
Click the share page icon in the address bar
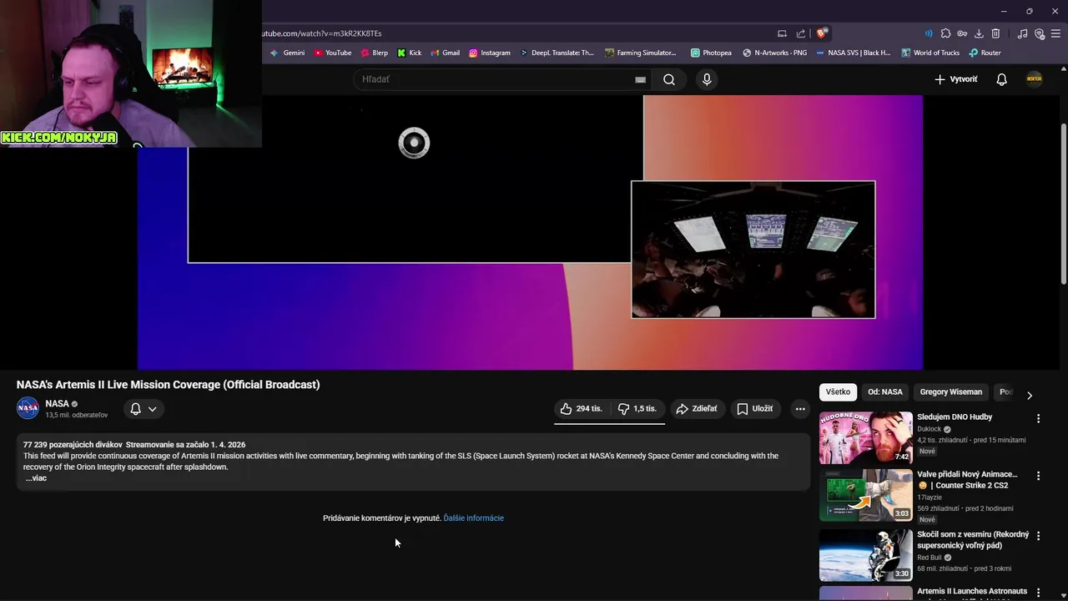(x=801, y=33)
